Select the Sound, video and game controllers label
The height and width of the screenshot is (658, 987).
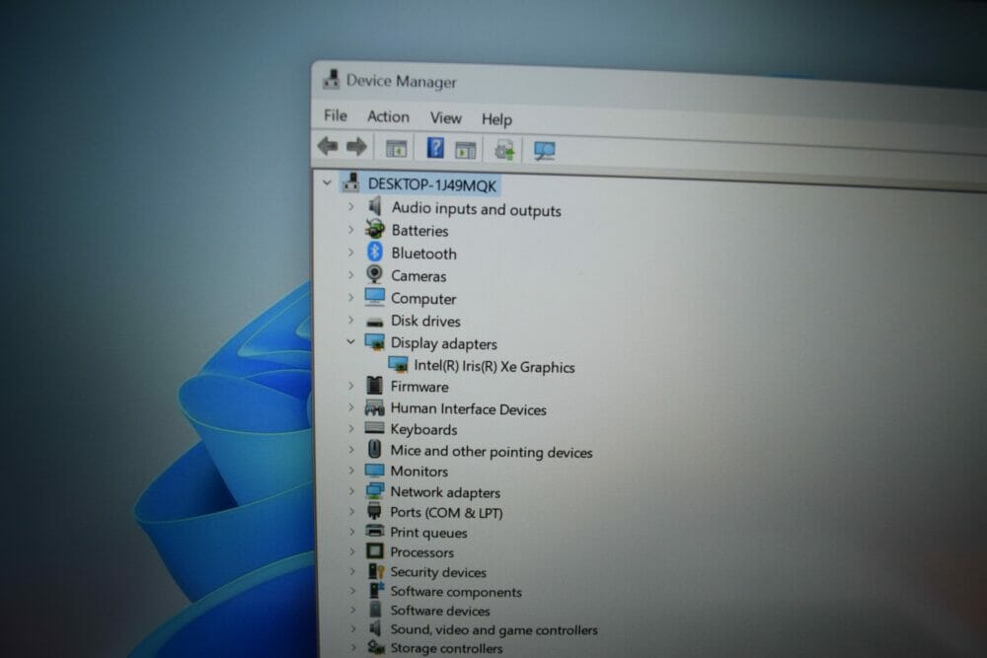click(494, 629)
